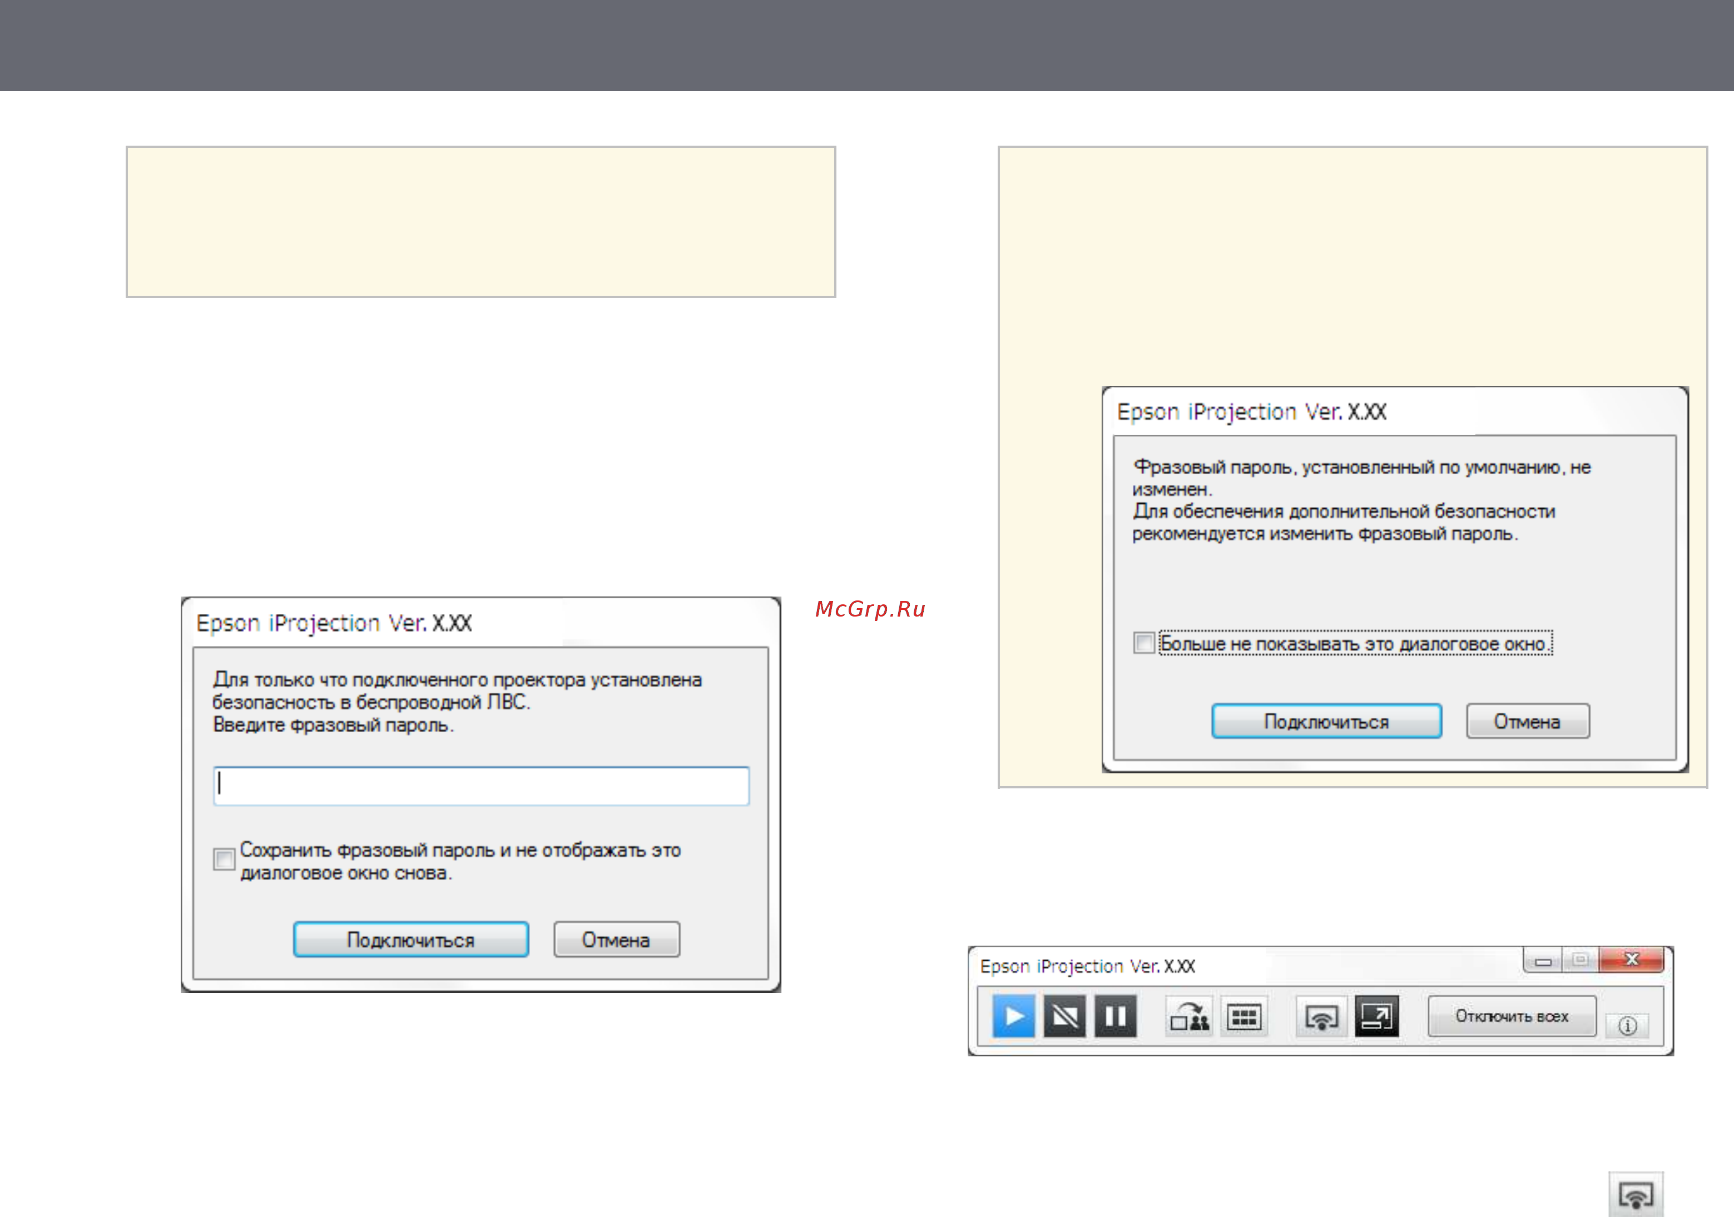Open the information (i) icon in toolbar
This screenshot has width=1734, height=1217.
click(1628, 1025)
